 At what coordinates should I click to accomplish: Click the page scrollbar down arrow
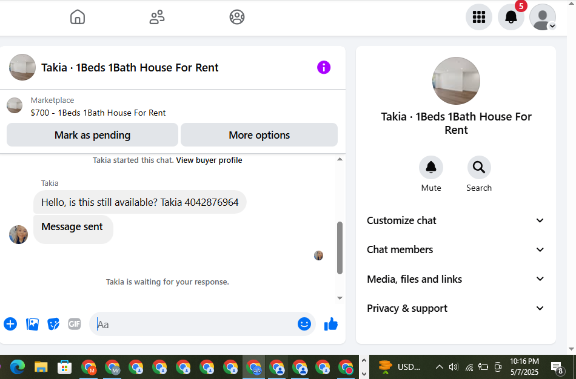[x=571, y=349]
